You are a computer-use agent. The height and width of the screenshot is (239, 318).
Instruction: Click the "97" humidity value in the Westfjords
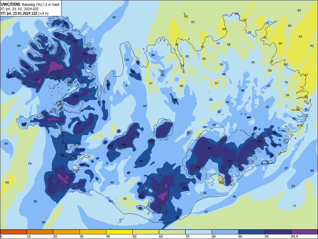tap(66, 23)
